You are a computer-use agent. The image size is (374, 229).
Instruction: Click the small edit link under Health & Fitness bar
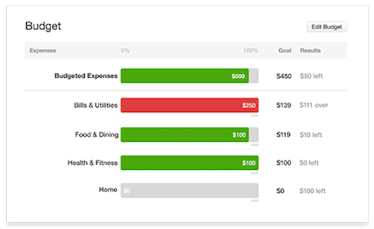pyautogui.click(x=254, y=173)
